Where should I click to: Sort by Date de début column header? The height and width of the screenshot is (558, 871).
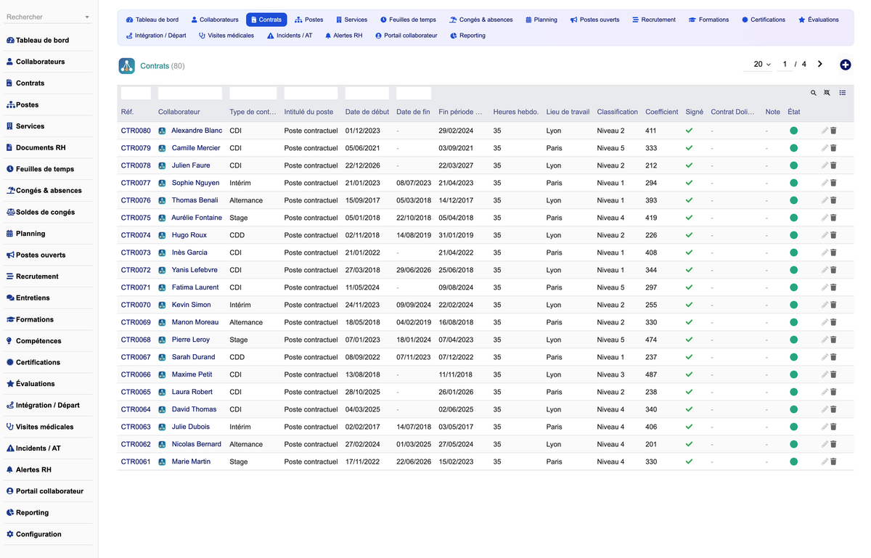367,112
